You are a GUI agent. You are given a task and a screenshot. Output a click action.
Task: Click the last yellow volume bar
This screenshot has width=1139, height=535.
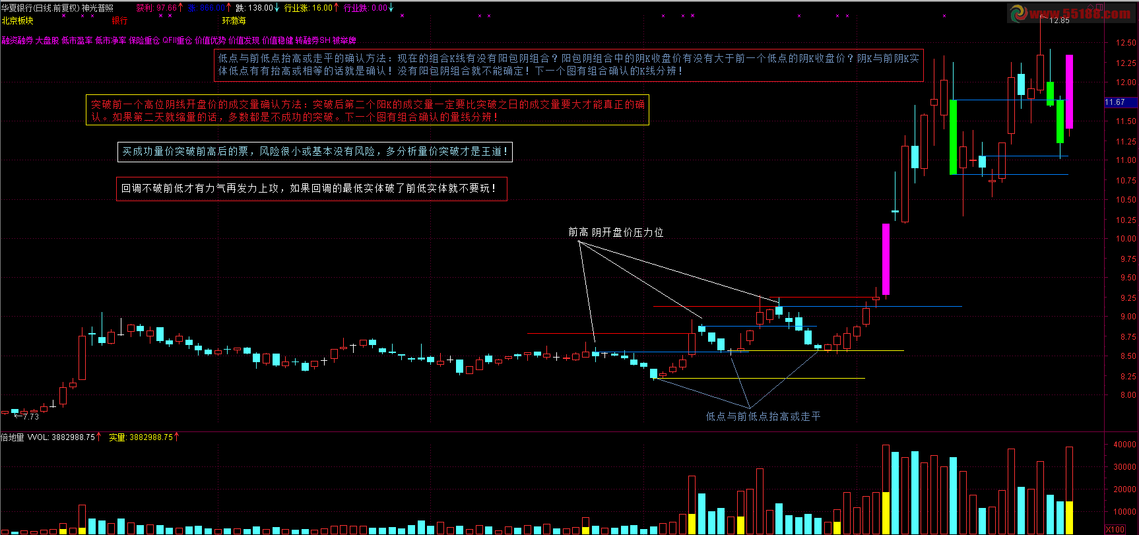(x=1069, y=518)
